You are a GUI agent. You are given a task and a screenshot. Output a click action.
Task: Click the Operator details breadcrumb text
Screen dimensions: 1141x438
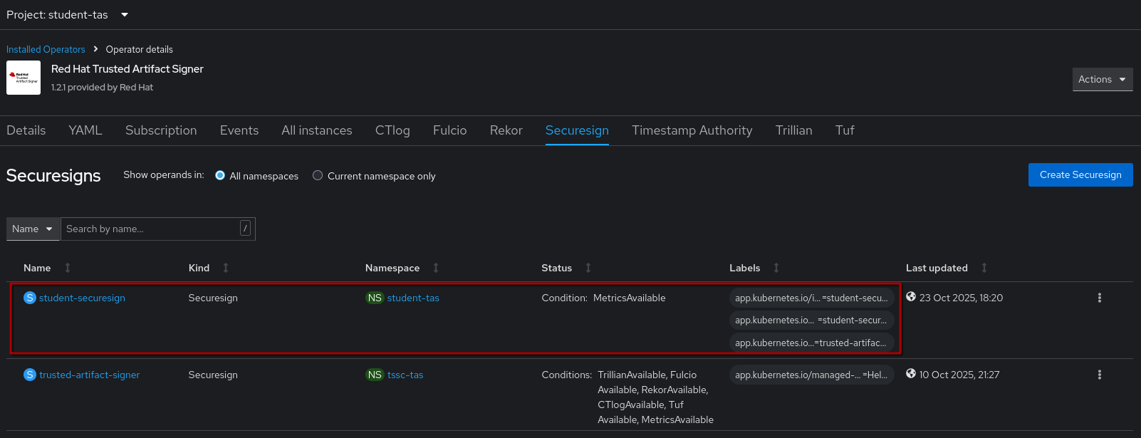tap(140, 49)
